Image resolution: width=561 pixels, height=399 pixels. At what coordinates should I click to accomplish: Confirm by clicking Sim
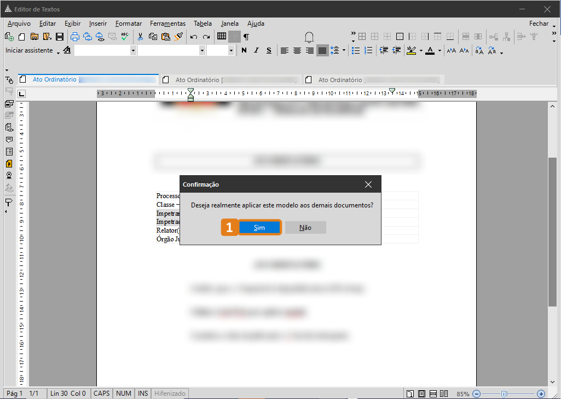[259, 228]
